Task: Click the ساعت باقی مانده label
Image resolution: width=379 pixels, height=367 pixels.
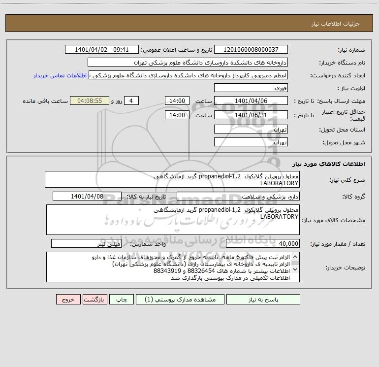Action: (45, 101)
